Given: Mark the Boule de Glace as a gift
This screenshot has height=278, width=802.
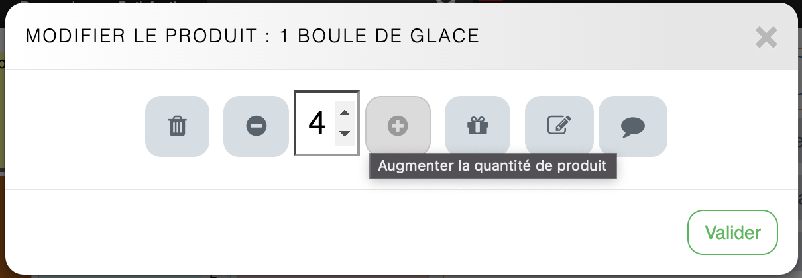Looking at the screenshot, I should tap(477, 126).
